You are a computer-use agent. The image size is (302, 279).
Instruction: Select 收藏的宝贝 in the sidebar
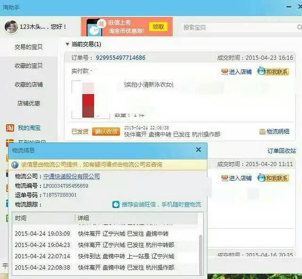[28, 66]
